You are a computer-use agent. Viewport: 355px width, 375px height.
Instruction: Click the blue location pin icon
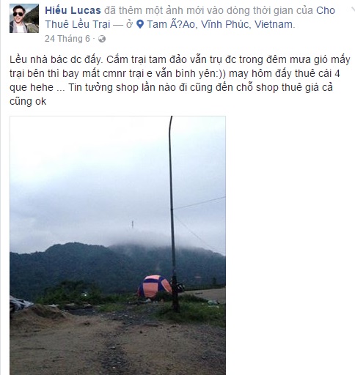pos(140,24)
